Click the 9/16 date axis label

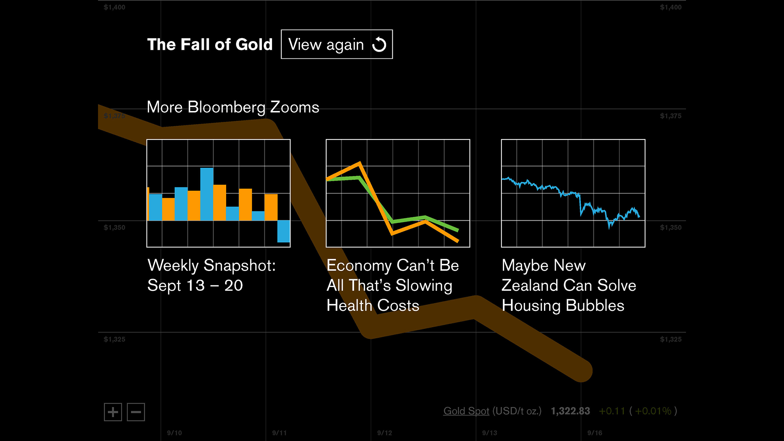[595, 433]
